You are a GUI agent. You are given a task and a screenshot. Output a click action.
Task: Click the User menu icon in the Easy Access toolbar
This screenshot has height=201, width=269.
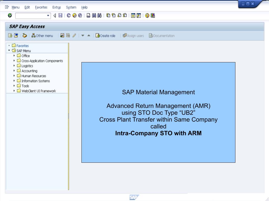(x=10, y=35)
